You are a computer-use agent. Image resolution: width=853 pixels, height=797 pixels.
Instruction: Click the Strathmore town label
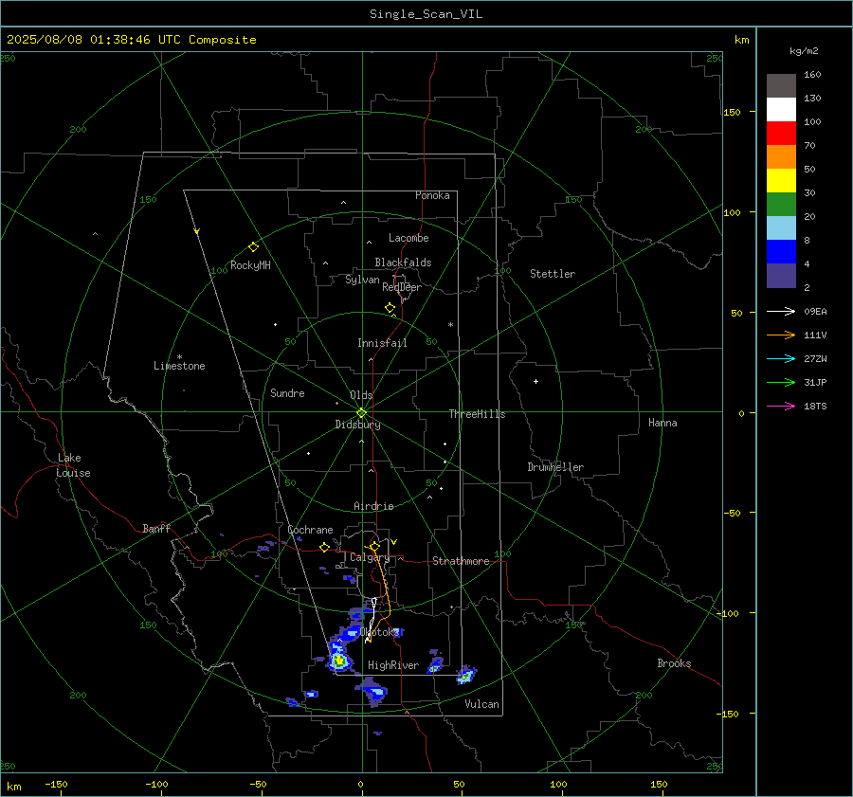click(461, 561)
